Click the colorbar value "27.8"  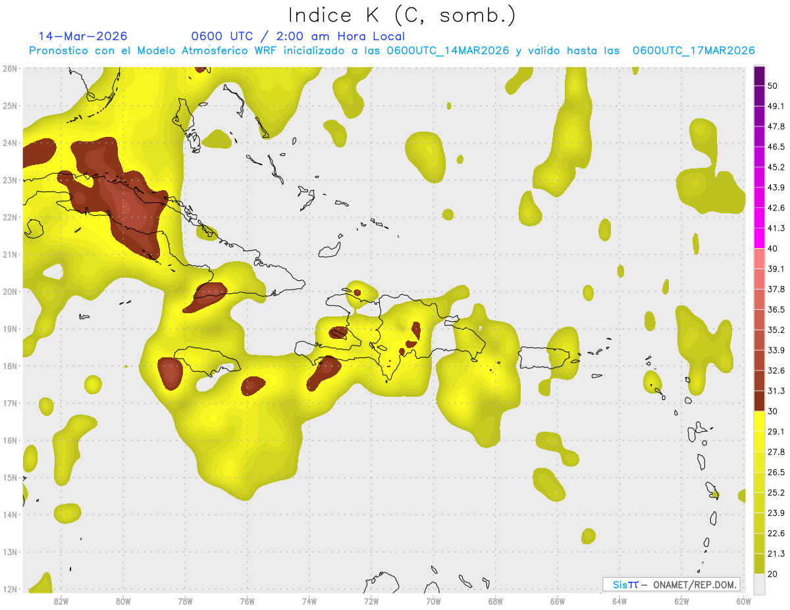point(776,452)
